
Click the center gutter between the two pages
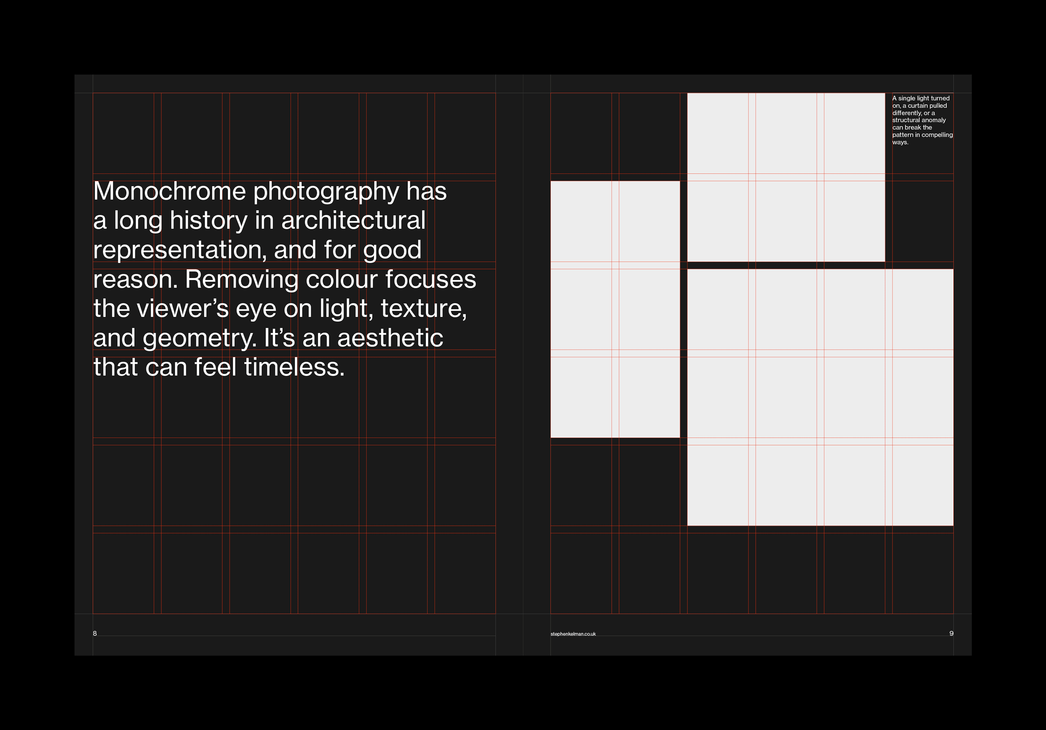[523, 365]
